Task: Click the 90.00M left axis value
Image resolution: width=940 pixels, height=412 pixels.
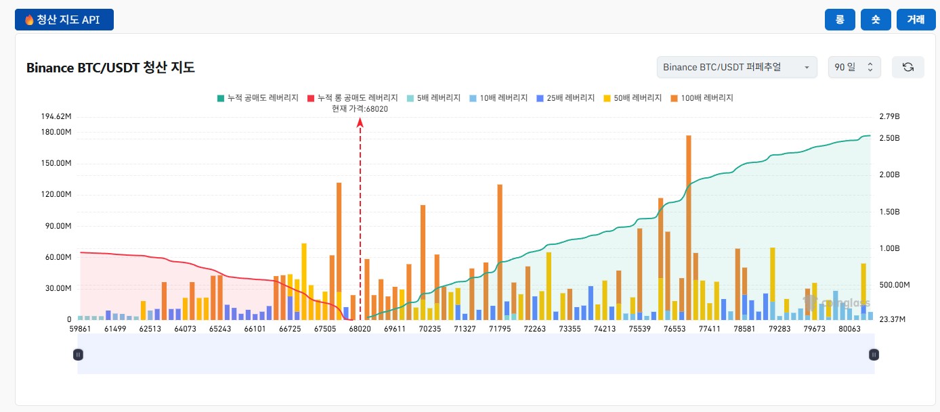Action: point(58,226)
